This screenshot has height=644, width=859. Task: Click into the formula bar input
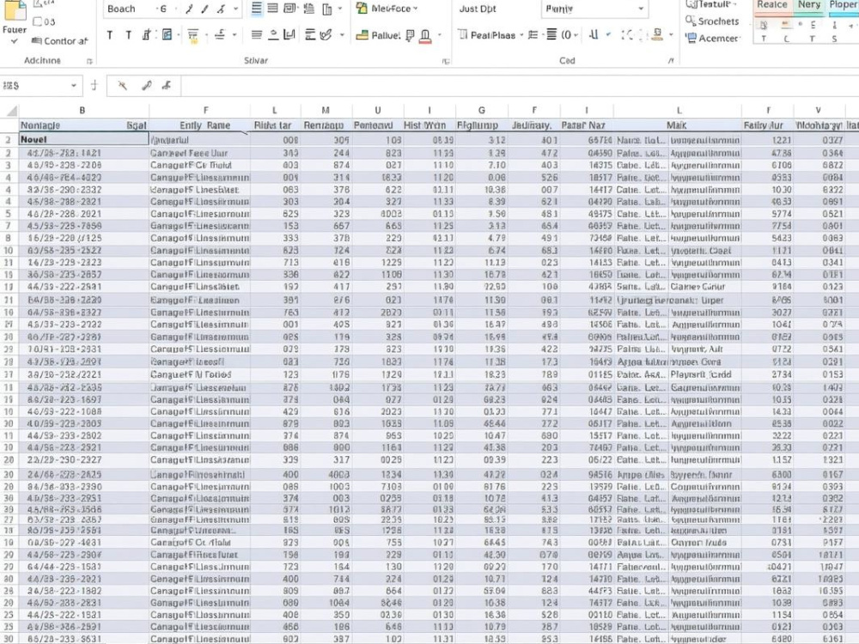click(x=520, y=86)
